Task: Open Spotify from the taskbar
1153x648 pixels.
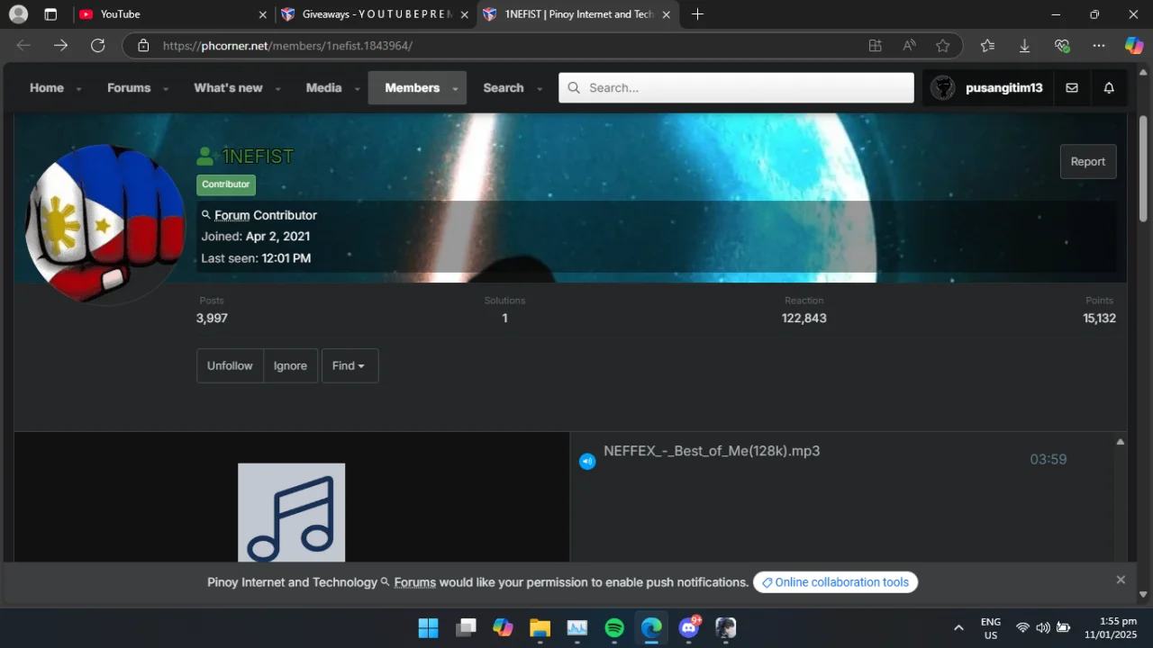Action: [614, 627]
